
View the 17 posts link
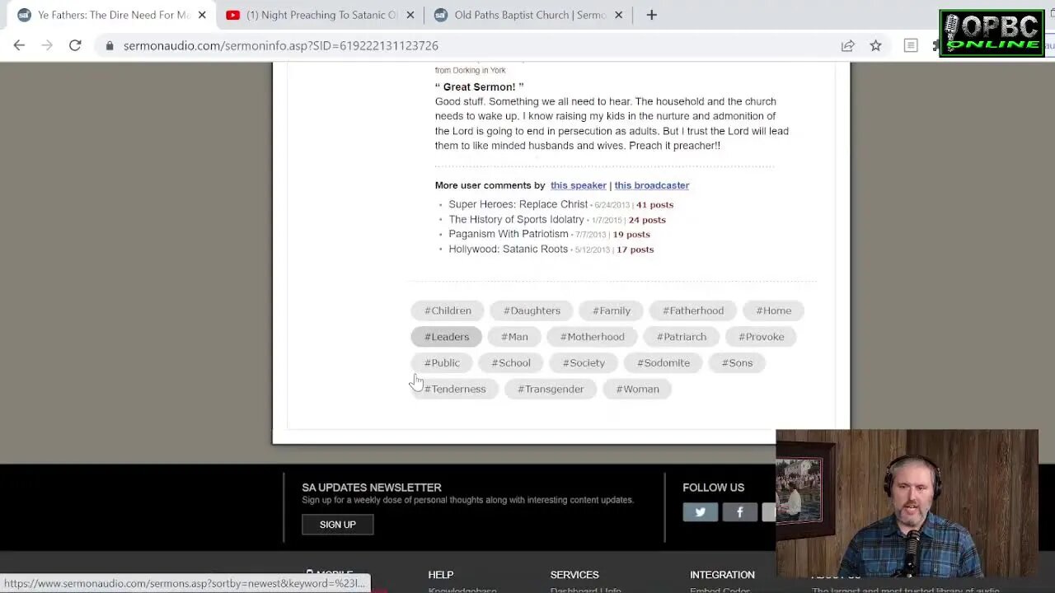click(x=635, y=250)
